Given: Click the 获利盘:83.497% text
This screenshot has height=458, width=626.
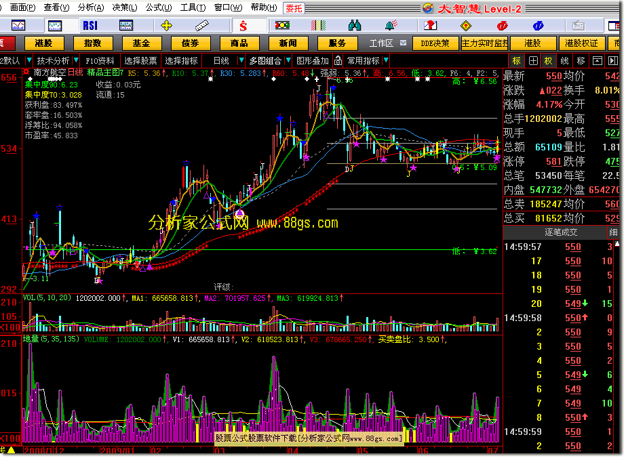Looking at the screenshot, I should tap(54, 105).
